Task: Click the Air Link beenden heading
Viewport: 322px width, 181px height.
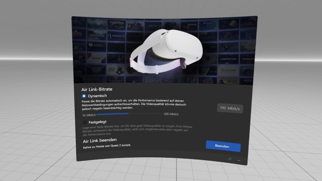Action: (x=99, y=140)
